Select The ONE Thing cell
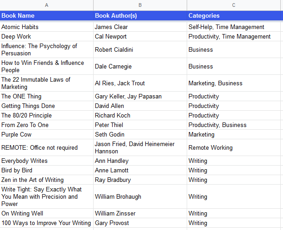This screenshot has height=230, width=283. coord(47,96)
